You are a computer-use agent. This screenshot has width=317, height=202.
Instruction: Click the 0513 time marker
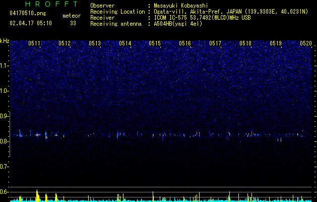[x=95, y=43]
